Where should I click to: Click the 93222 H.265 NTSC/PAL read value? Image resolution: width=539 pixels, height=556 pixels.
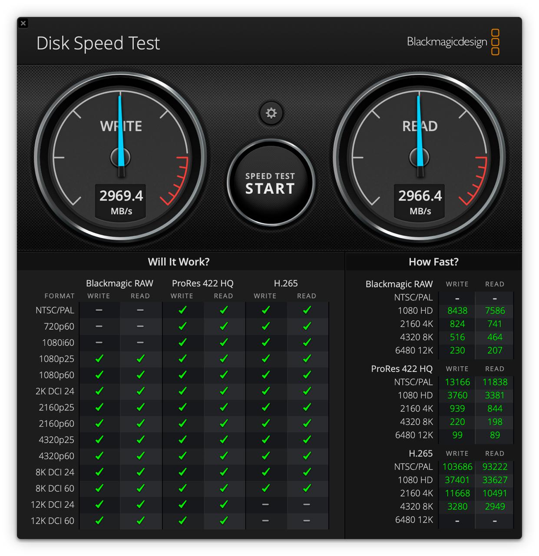pos(495,467)
